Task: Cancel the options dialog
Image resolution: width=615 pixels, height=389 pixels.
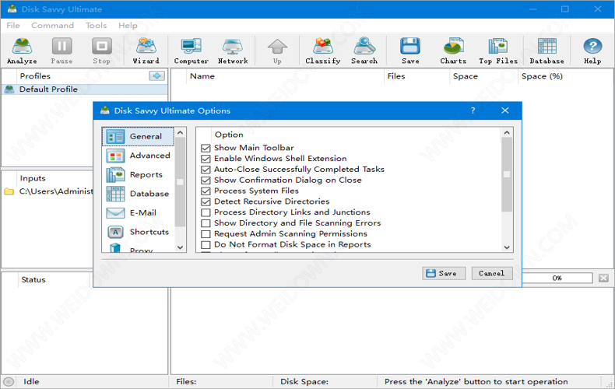Action: pos(491,273)
